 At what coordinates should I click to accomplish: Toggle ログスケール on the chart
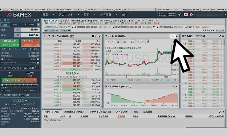157,80
